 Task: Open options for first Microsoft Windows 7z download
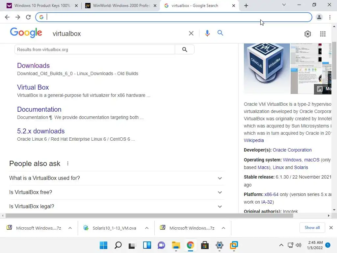70,228
